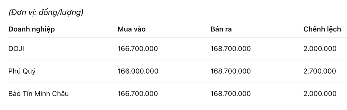Click the Phú Quý company name cell

tap(22, 71)
